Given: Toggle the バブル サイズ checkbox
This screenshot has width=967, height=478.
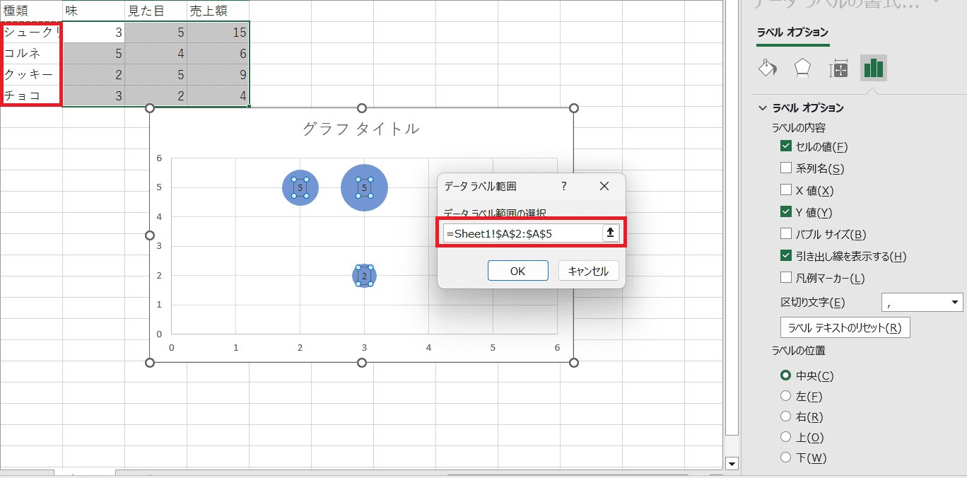Looking at the screenshot, I should 785,234.
